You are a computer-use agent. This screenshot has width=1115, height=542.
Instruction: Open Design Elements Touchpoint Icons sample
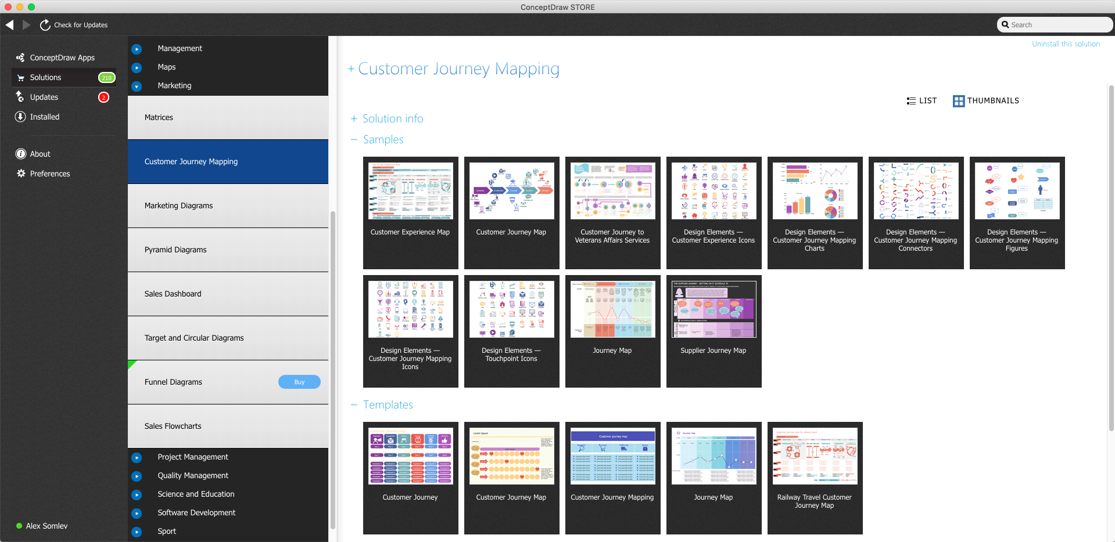pyautogui.click(x=512, y=331)
